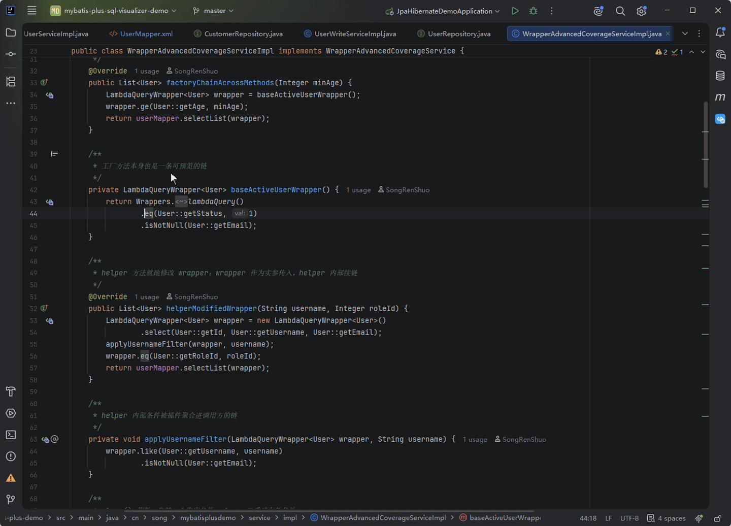Open Search Everywhere magnifier
731x526 pixels.
(x=620, y=11)
